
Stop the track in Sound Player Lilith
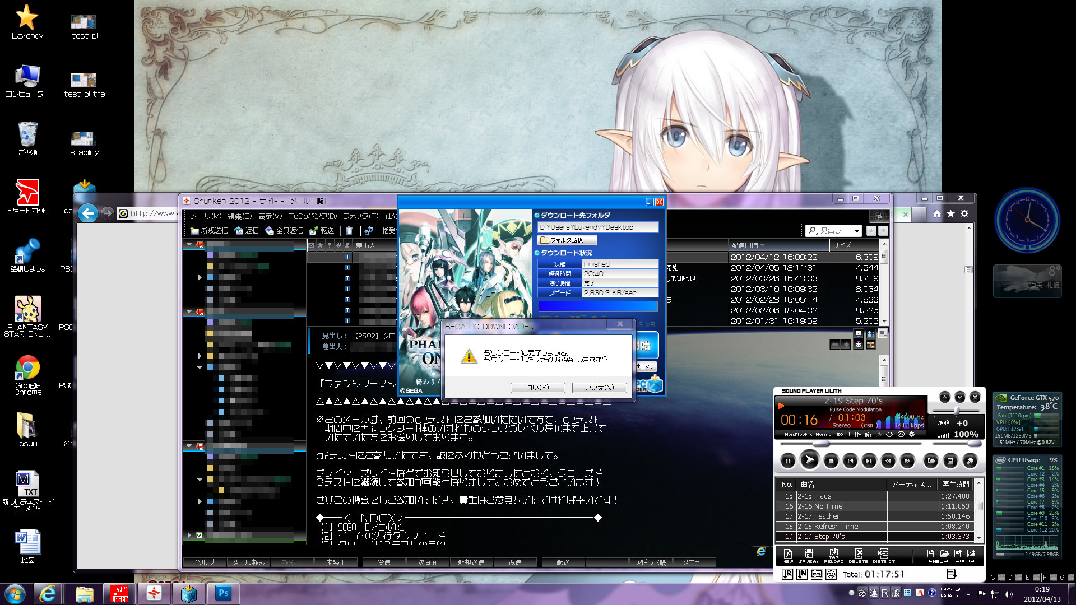coord(831,461)
